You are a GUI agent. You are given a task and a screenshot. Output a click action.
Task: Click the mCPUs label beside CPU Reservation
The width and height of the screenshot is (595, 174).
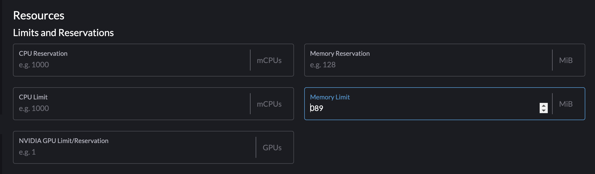tap(269, 60)
